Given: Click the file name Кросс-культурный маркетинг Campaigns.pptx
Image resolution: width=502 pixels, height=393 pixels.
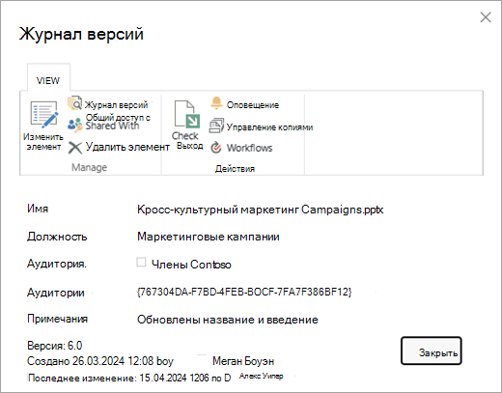Looking at the screenshot, I should pyautogui.click(x=260, y=210).
